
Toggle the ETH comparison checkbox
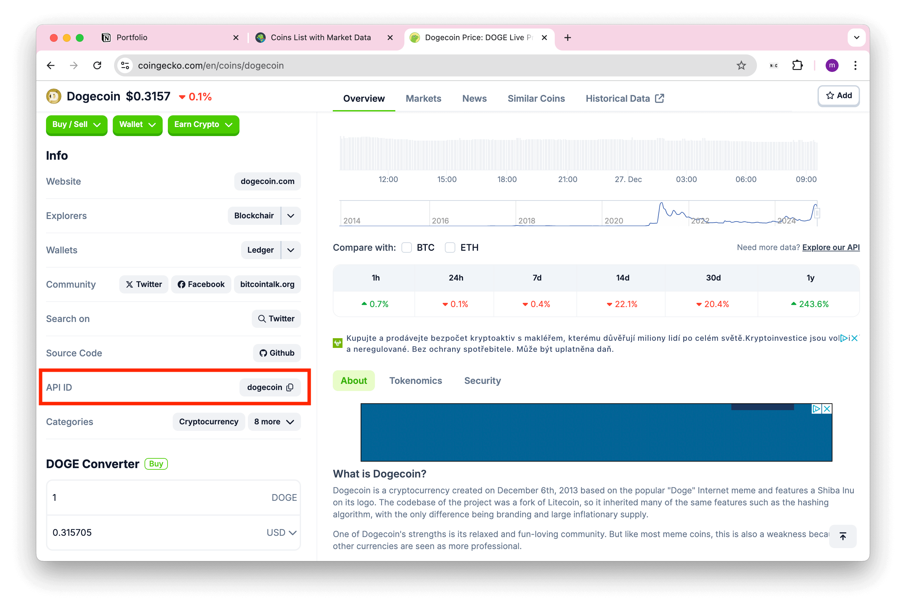pos(448,247)
